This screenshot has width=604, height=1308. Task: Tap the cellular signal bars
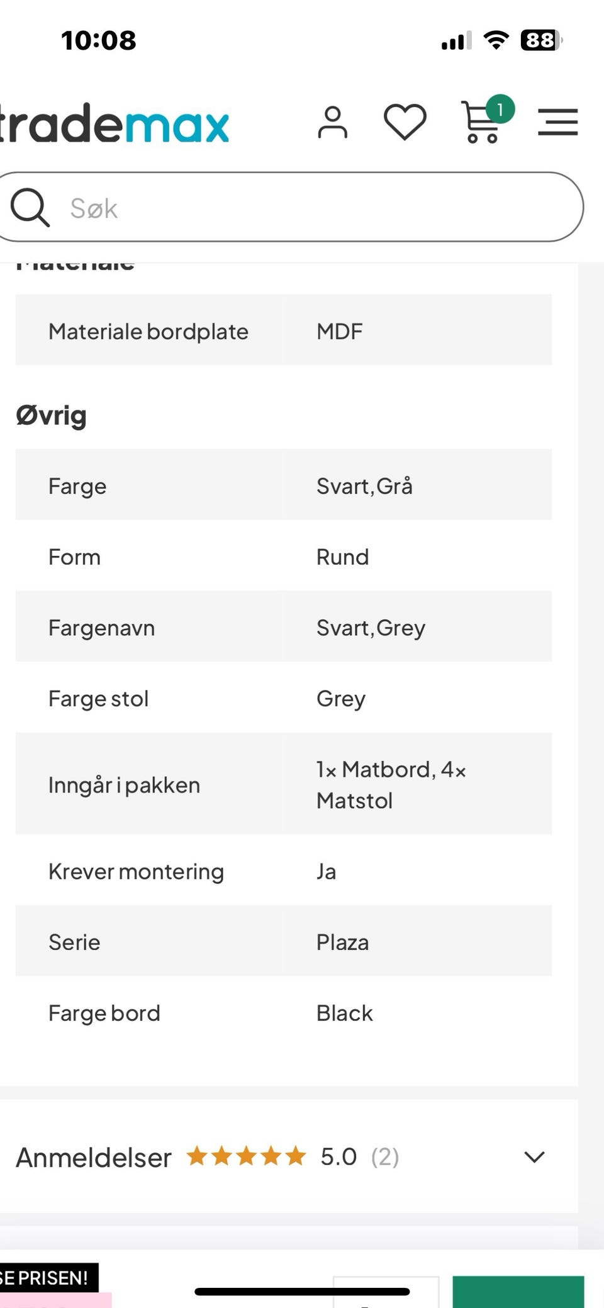pos(456,42)
